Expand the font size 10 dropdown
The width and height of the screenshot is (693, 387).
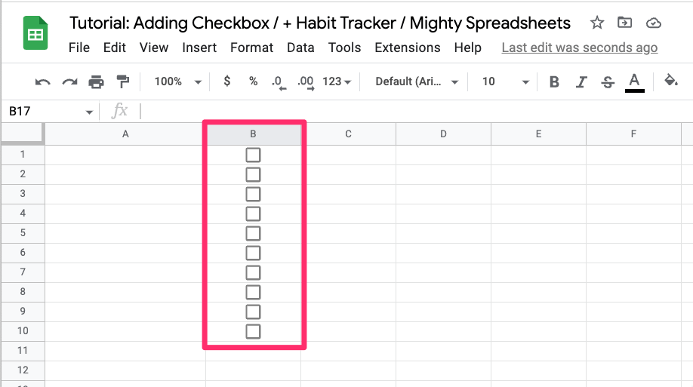[505, 81]
